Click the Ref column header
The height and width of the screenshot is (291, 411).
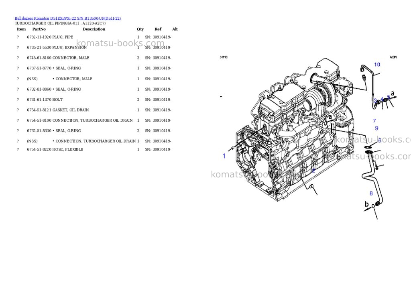[x=158, y=29]
